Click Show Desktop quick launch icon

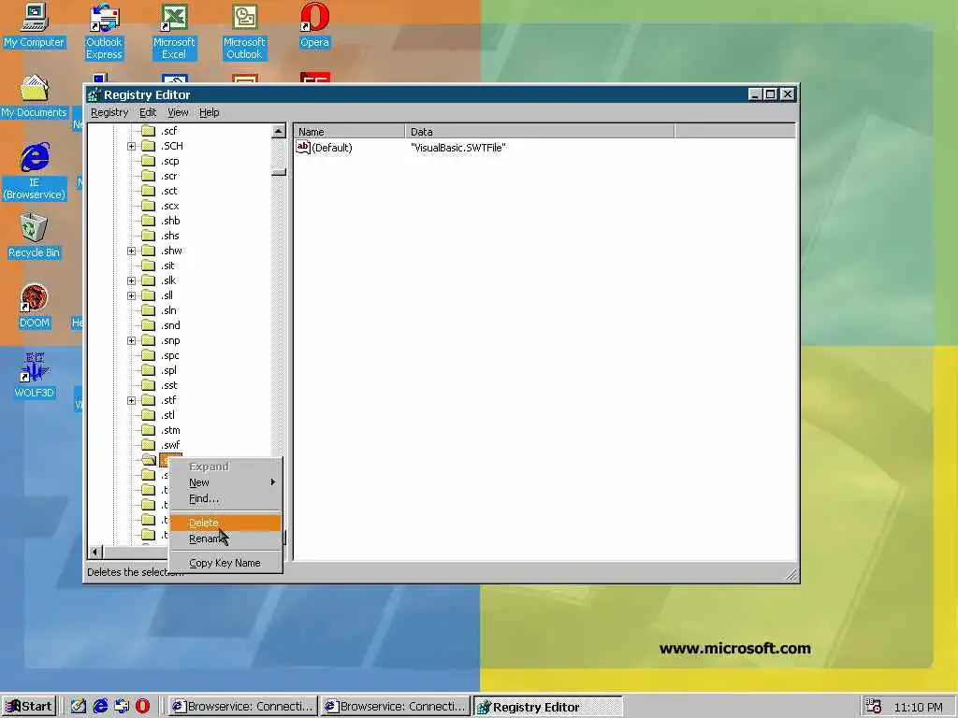[x=79, y=707]
